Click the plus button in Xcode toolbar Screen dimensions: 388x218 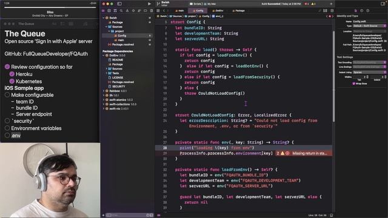click(331, 4)
